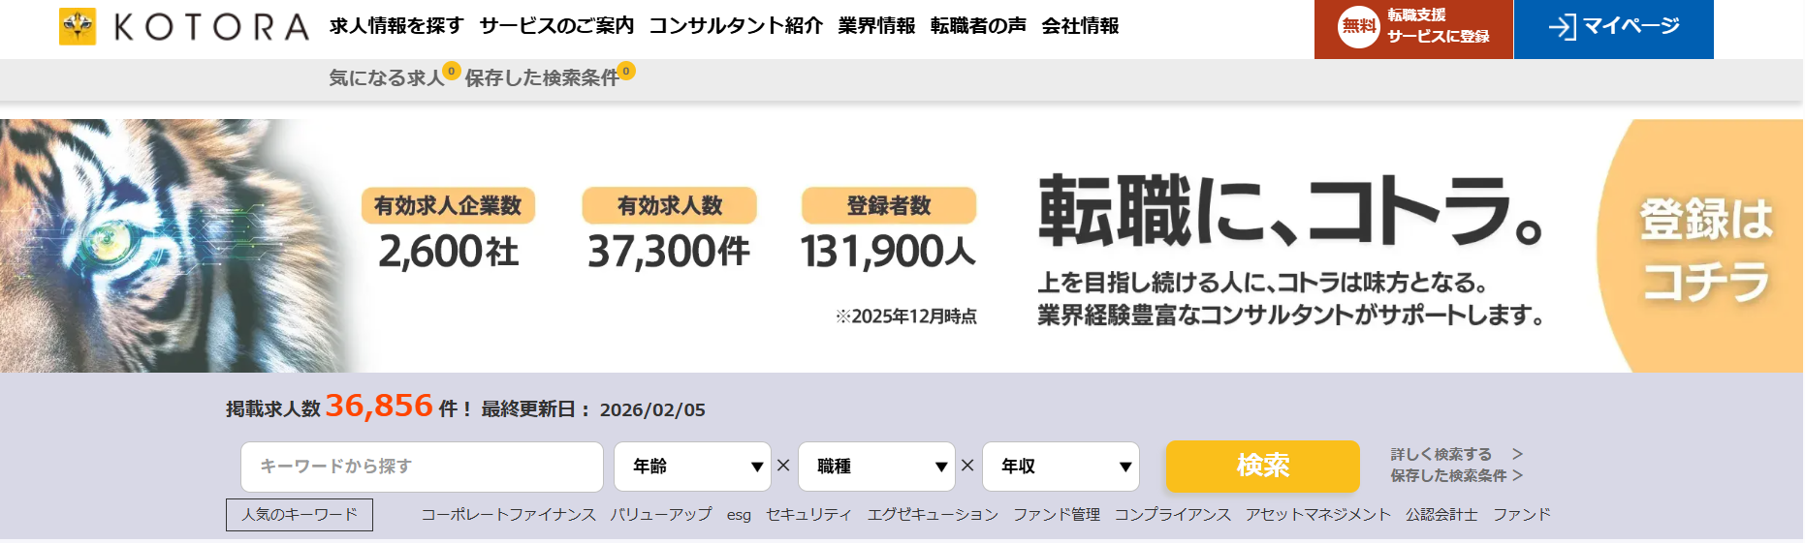Open the 年収 dropdown
Viewport: 1805px width, 543px height.
pos(1061,467)
